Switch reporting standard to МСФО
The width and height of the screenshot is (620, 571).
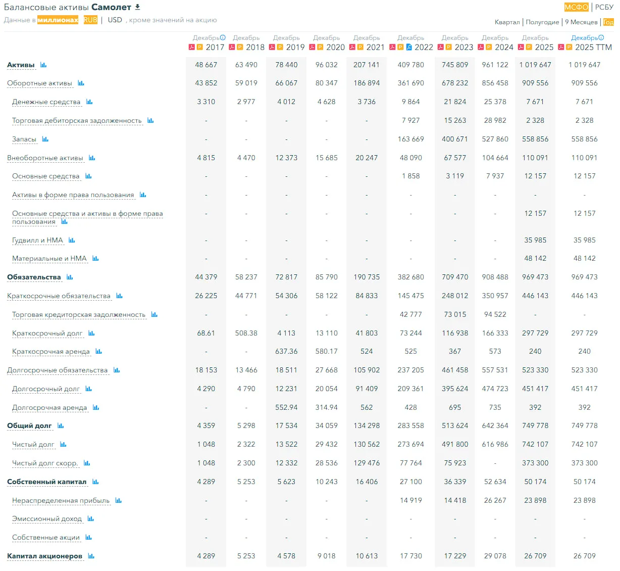click(576, 7)
